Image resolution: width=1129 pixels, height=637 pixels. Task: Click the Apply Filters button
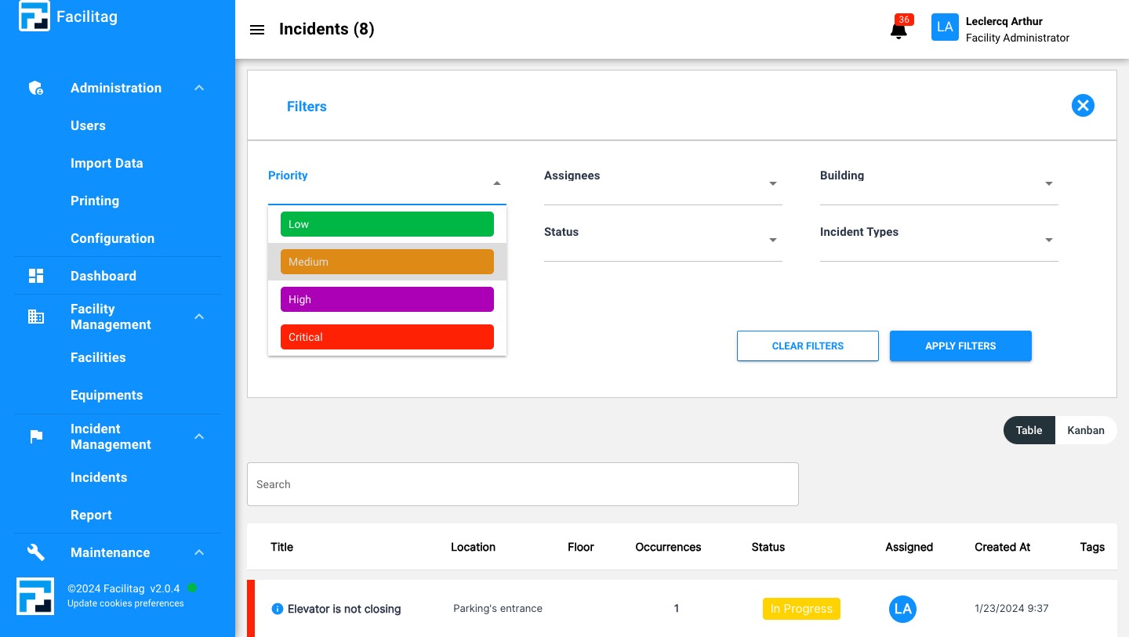(x=960, y=346)
